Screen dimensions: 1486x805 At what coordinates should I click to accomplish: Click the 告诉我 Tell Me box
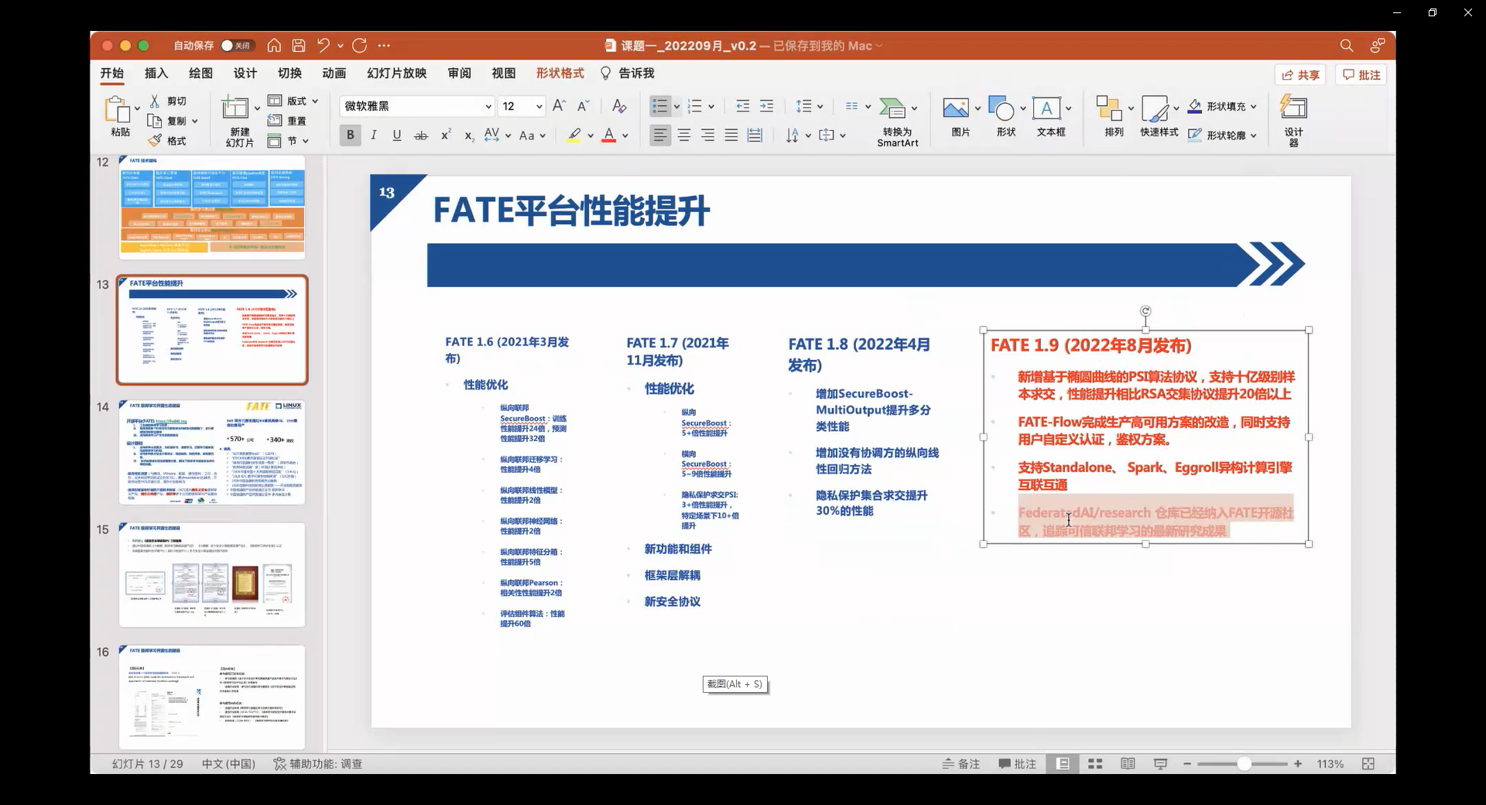628,73
